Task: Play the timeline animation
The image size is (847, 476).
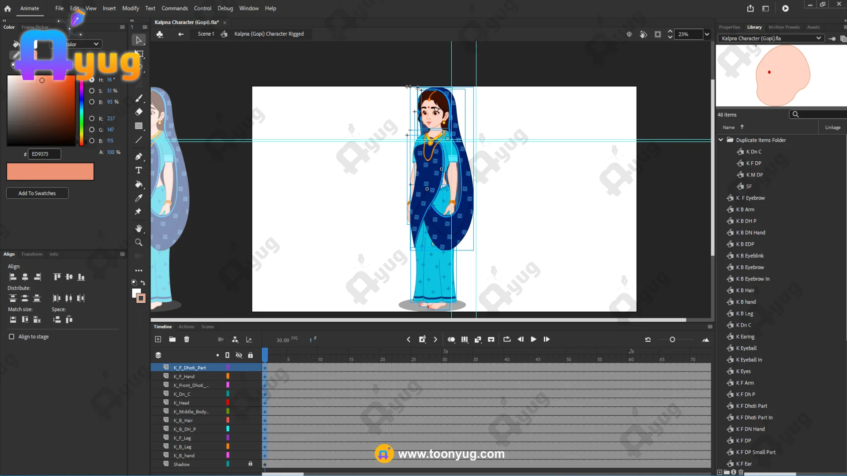Action: pyautogui.click(x=533, y=339)
